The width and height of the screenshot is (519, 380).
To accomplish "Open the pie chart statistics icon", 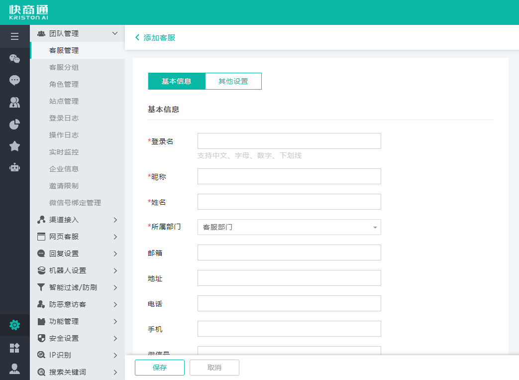I will [x=14, y=124].
